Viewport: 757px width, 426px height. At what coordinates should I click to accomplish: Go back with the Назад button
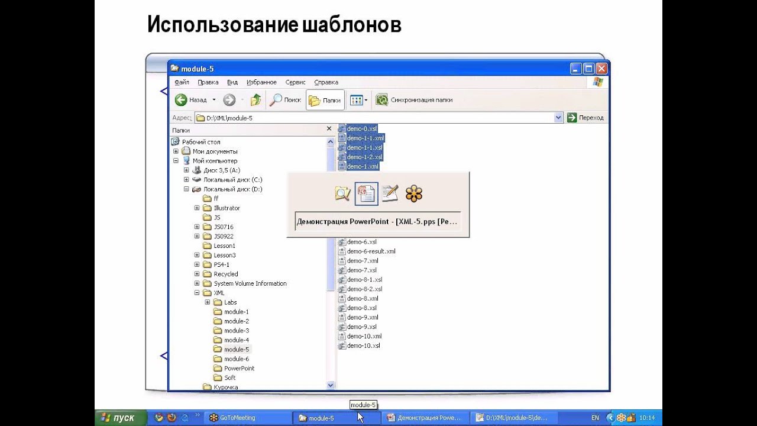192,100
